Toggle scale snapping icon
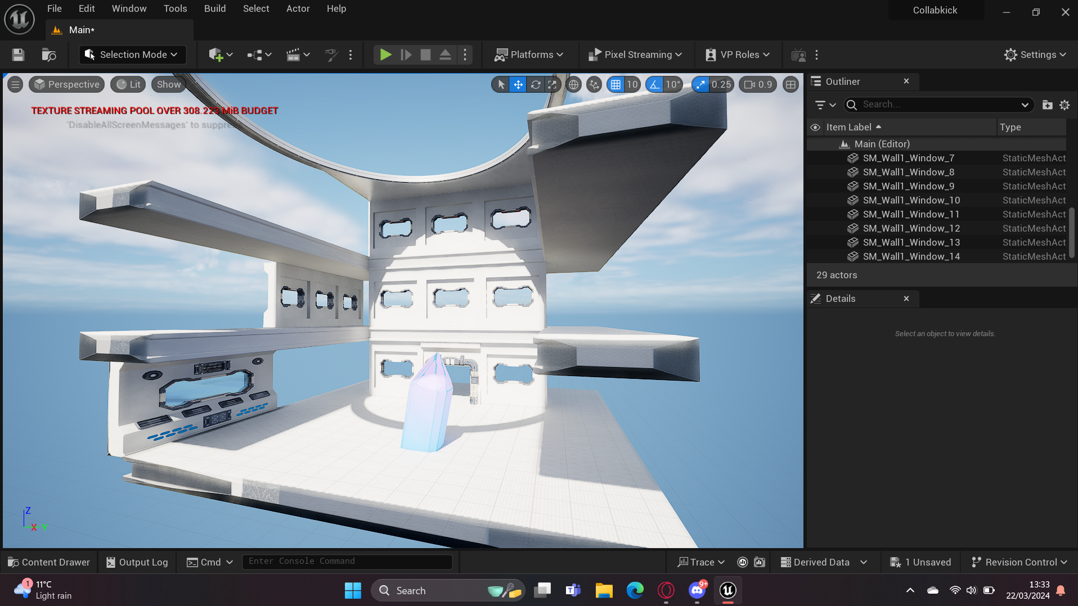1078x606 pixels. (x=700, y=84)
